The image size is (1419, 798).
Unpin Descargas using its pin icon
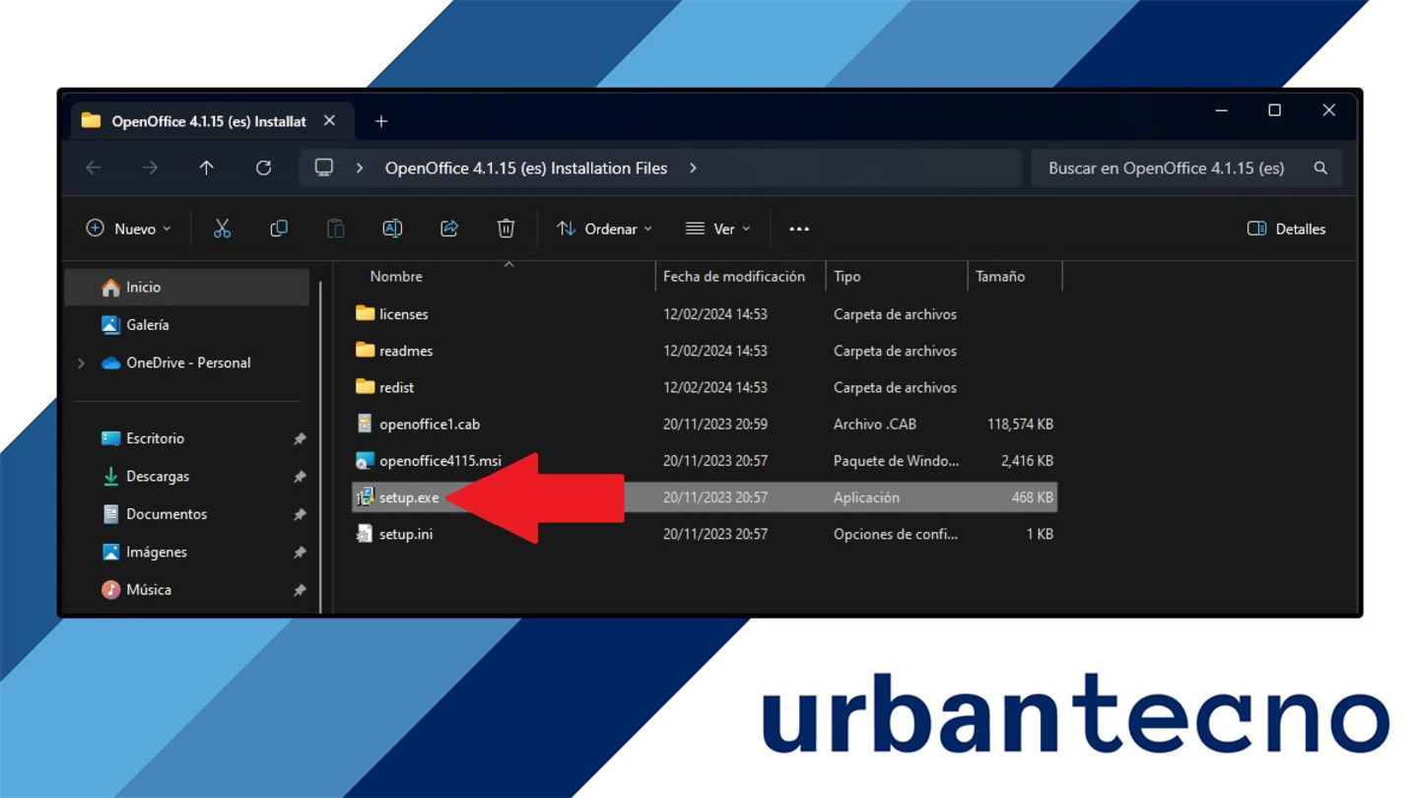pos(300,477)
